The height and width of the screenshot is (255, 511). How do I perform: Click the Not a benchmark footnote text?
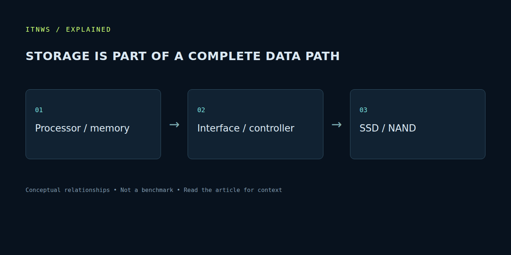[147, 190]
